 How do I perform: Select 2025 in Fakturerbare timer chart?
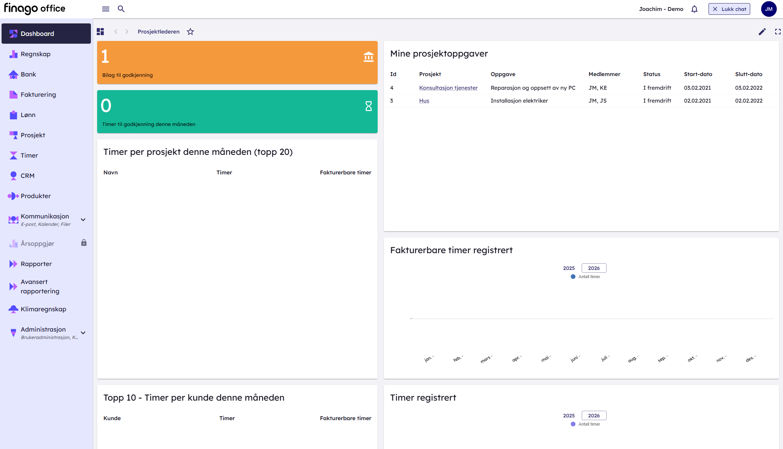point(569,268)
